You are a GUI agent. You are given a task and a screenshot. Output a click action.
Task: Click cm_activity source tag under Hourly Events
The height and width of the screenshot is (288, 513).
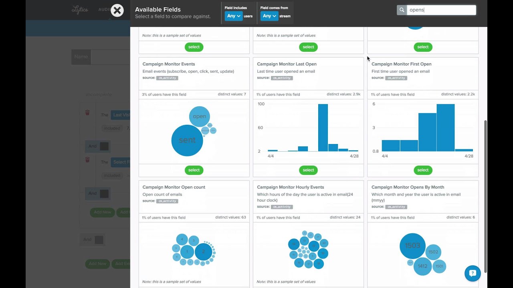pyautogui.click(x=281, y=207)
